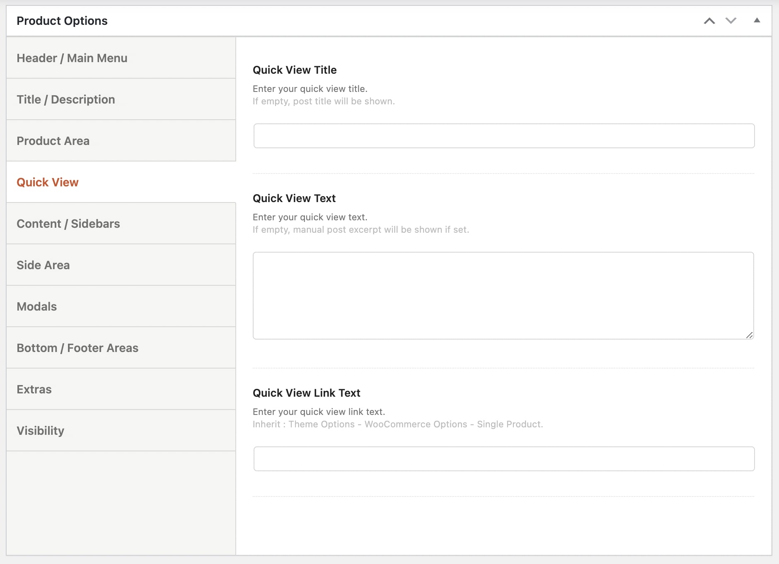779x564 pixels.
Task: Select the Product Area tab
Action: pos(53,141)
